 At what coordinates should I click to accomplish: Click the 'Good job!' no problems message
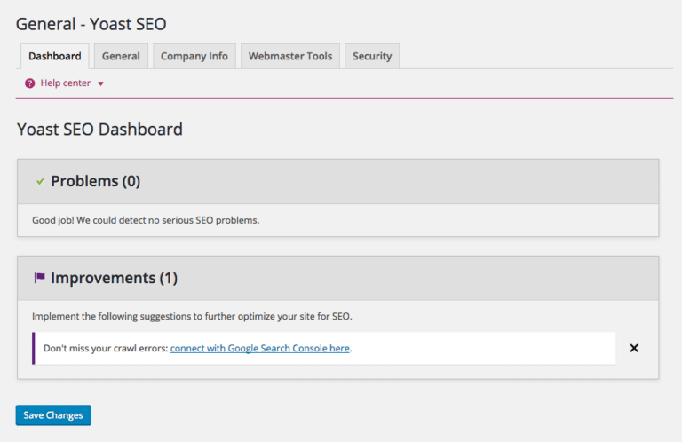(x=146, y=220)
